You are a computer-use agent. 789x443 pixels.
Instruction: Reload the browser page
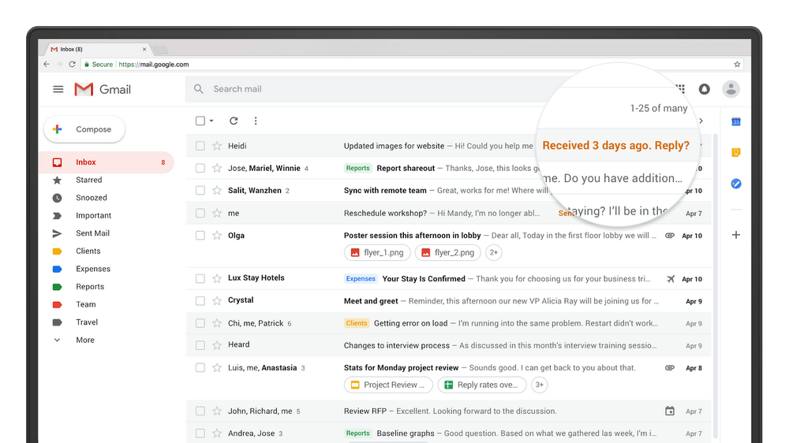[72, 65]
